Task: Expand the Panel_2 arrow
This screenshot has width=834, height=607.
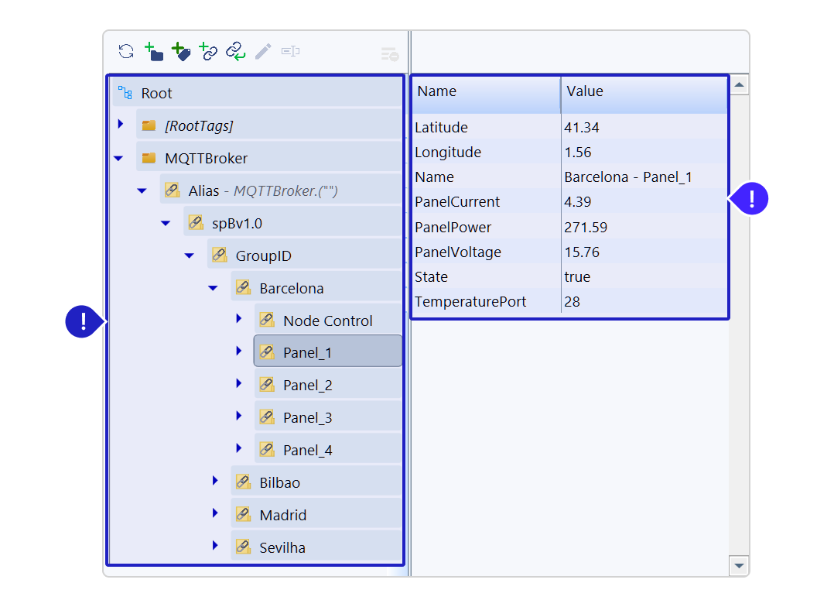Action: [x=239, y=384]
